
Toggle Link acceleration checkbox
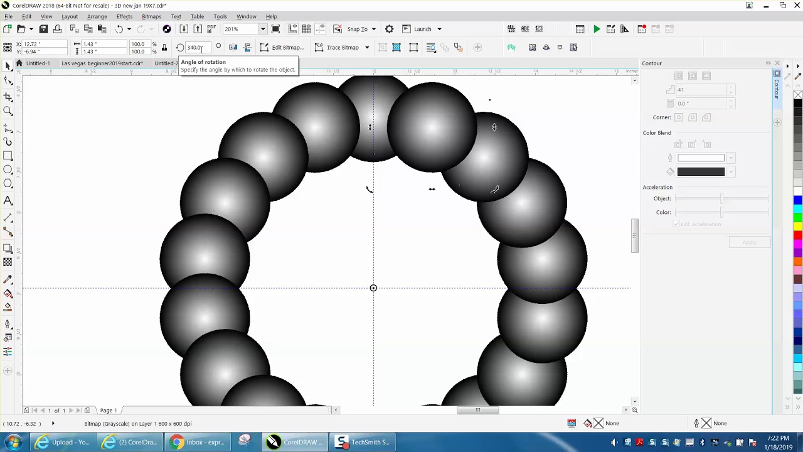676,224
